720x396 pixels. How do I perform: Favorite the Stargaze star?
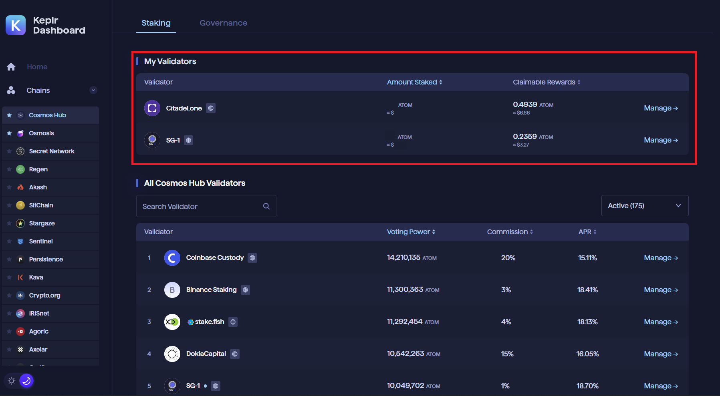click(x=9, y=223)
